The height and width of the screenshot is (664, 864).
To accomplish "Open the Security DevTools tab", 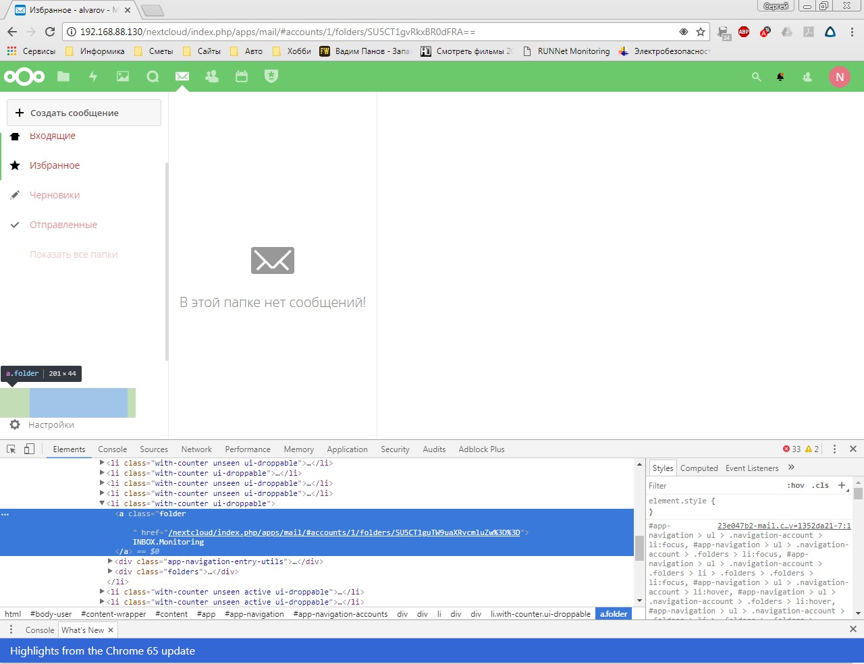I will 395,449.
